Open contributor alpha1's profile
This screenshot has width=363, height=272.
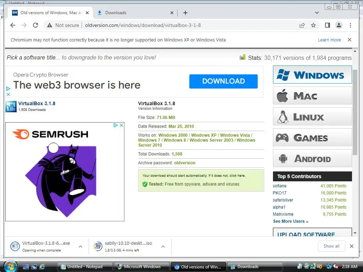[x=279, y=207]
